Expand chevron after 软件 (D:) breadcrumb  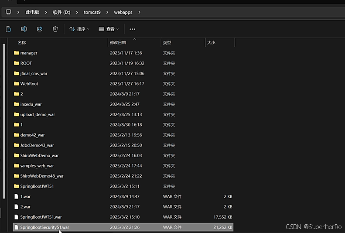77,12
